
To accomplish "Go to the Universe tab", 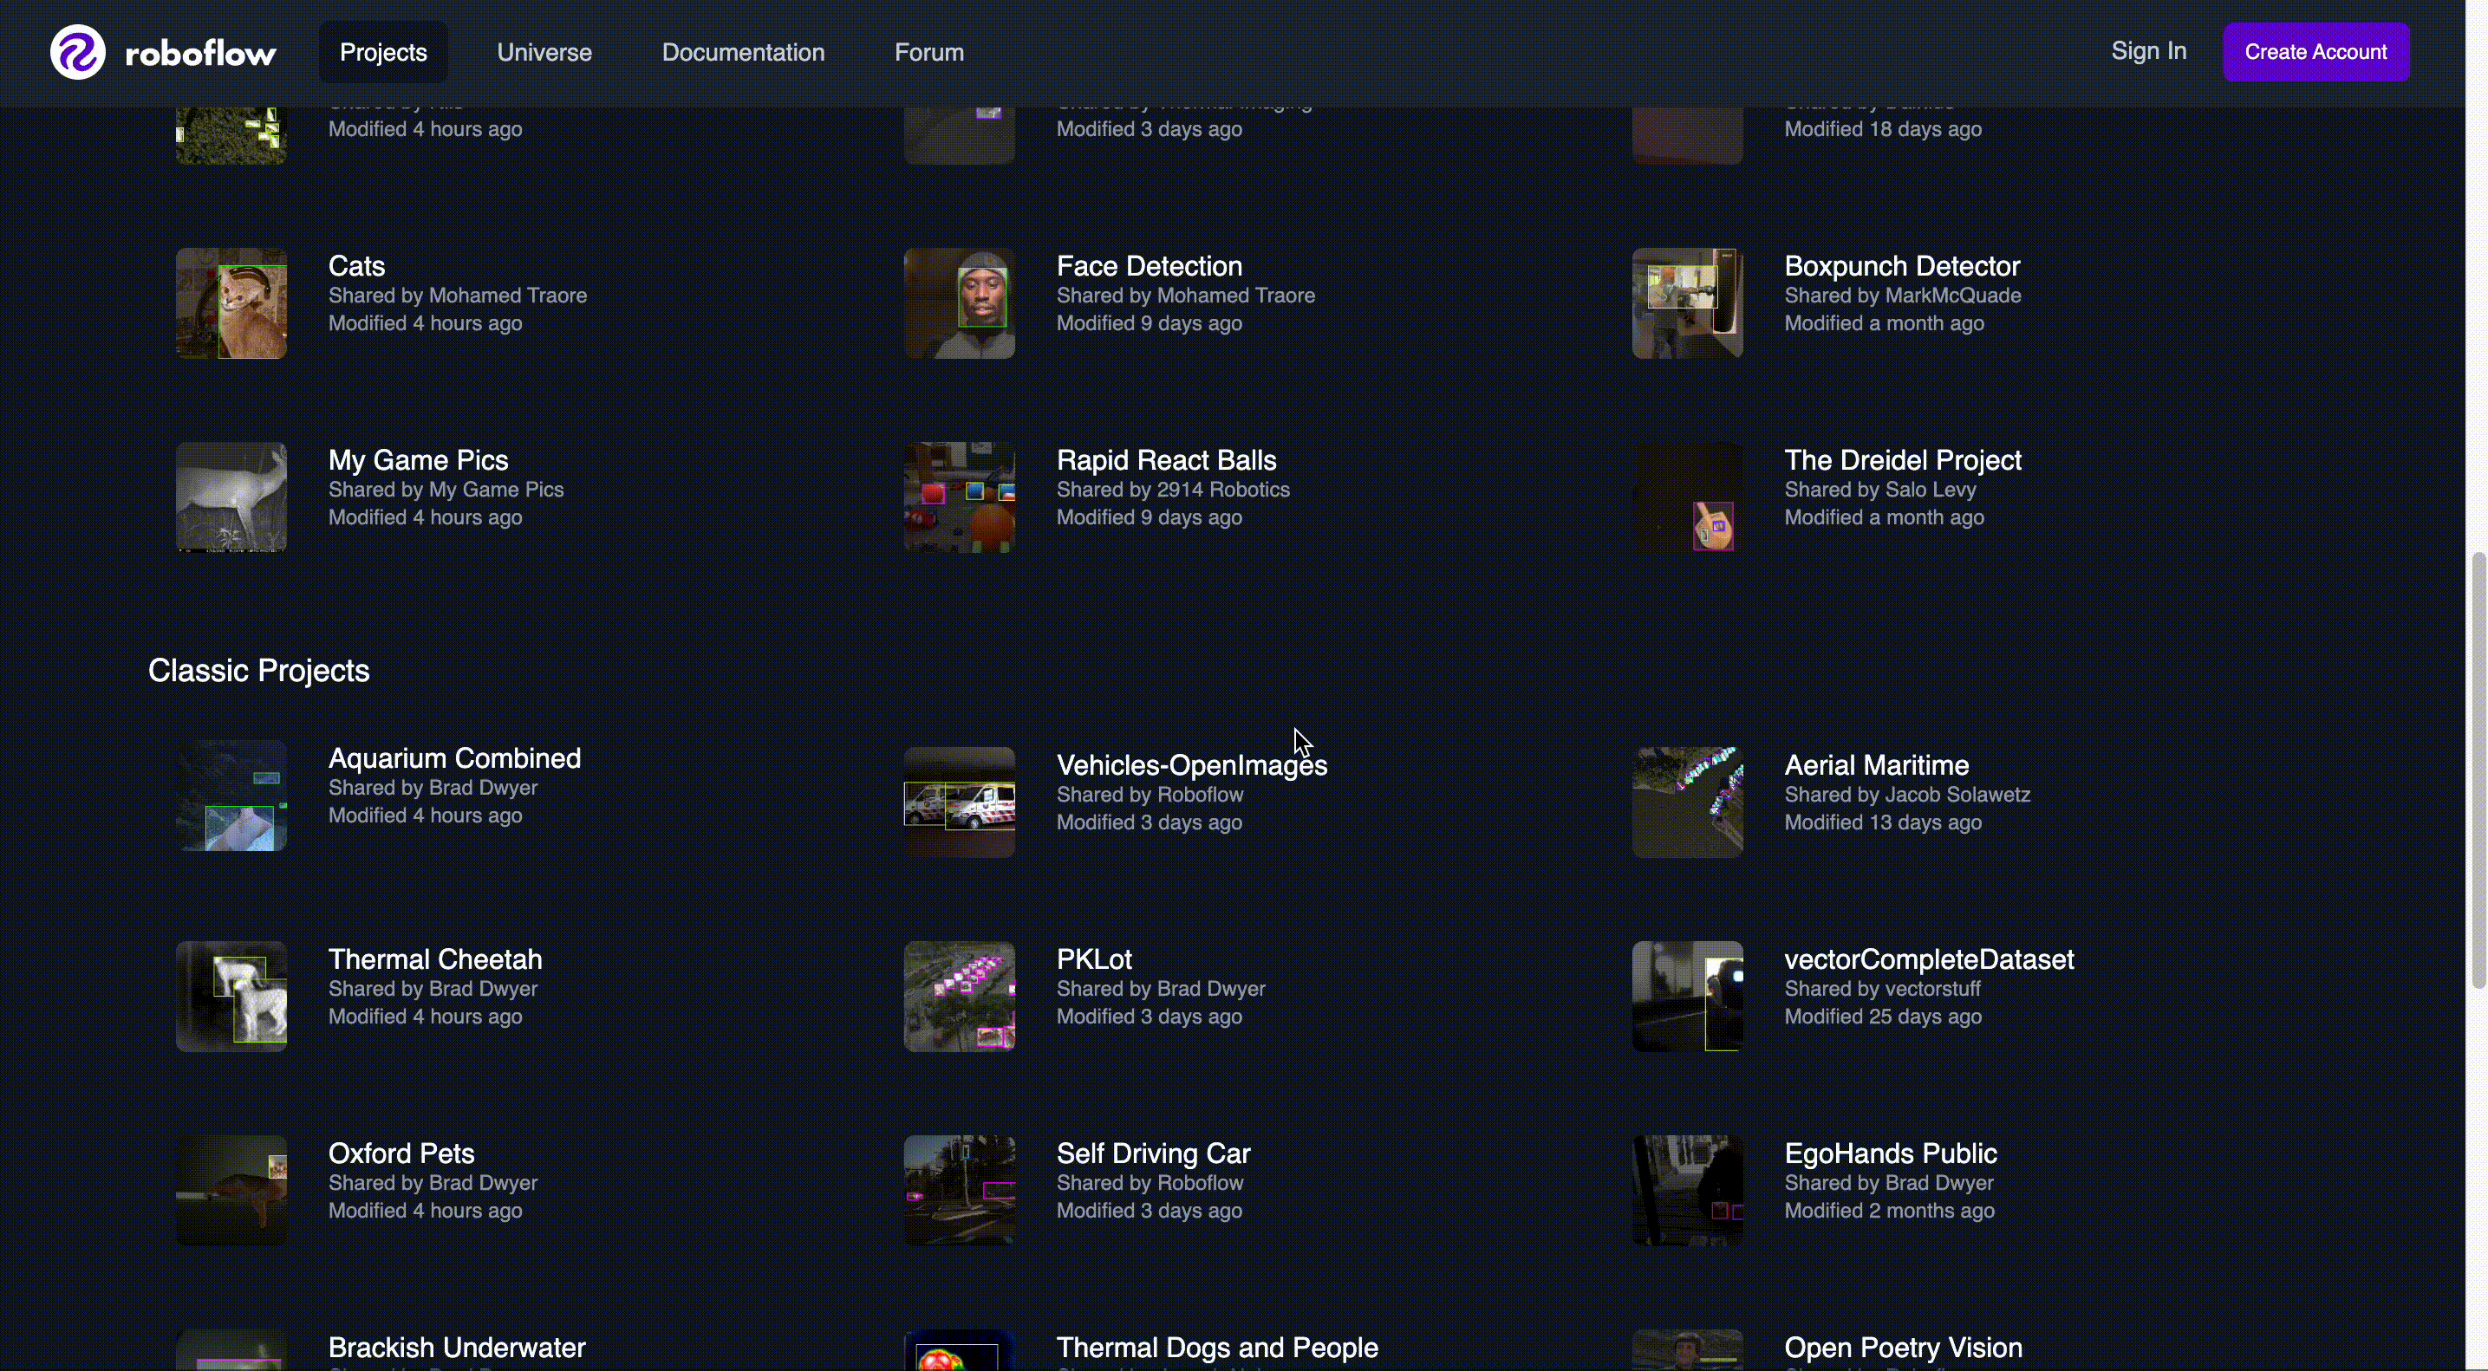I will (544, 52).
